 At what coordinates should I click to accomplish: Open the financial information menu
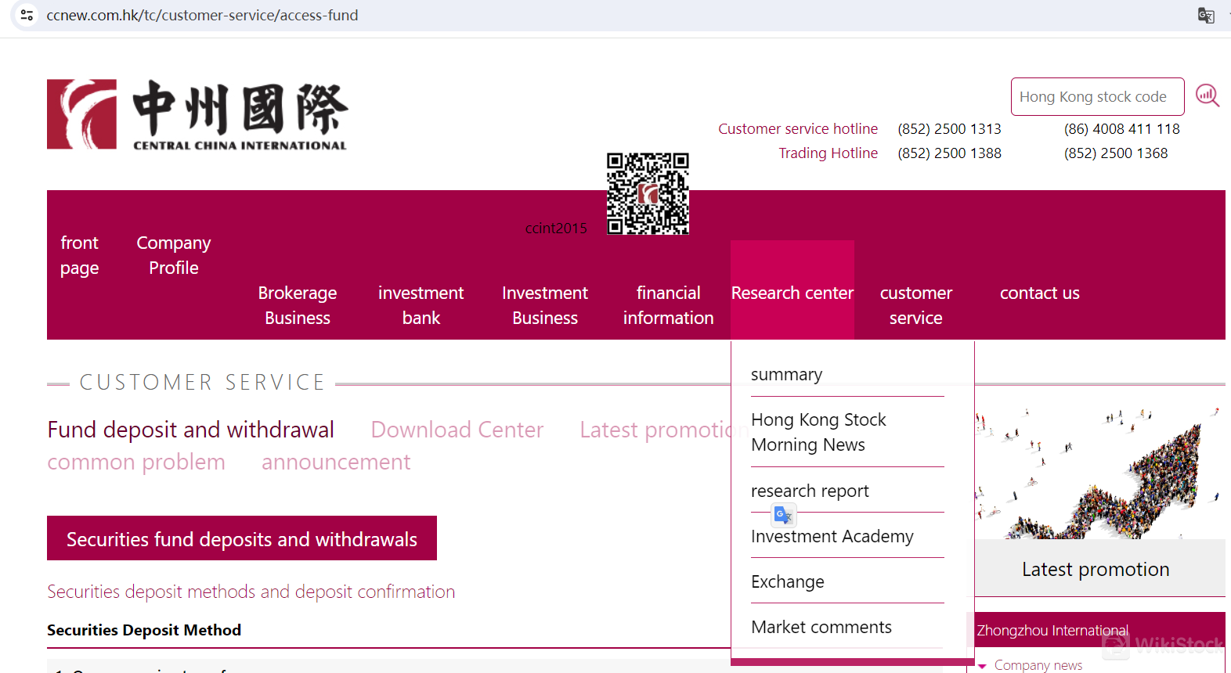tap(669, 305)
